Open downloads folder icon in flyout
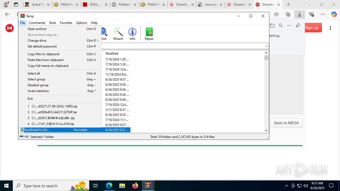The width and height of the screenshot is (340, 191). 272,25
